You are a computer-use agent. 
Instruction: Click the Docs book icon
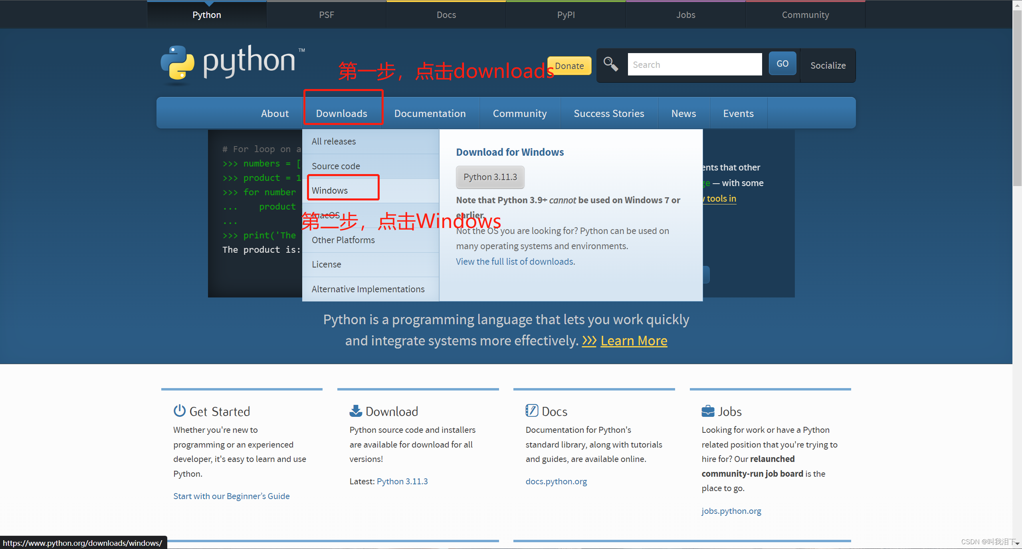[x=532, y=410]
